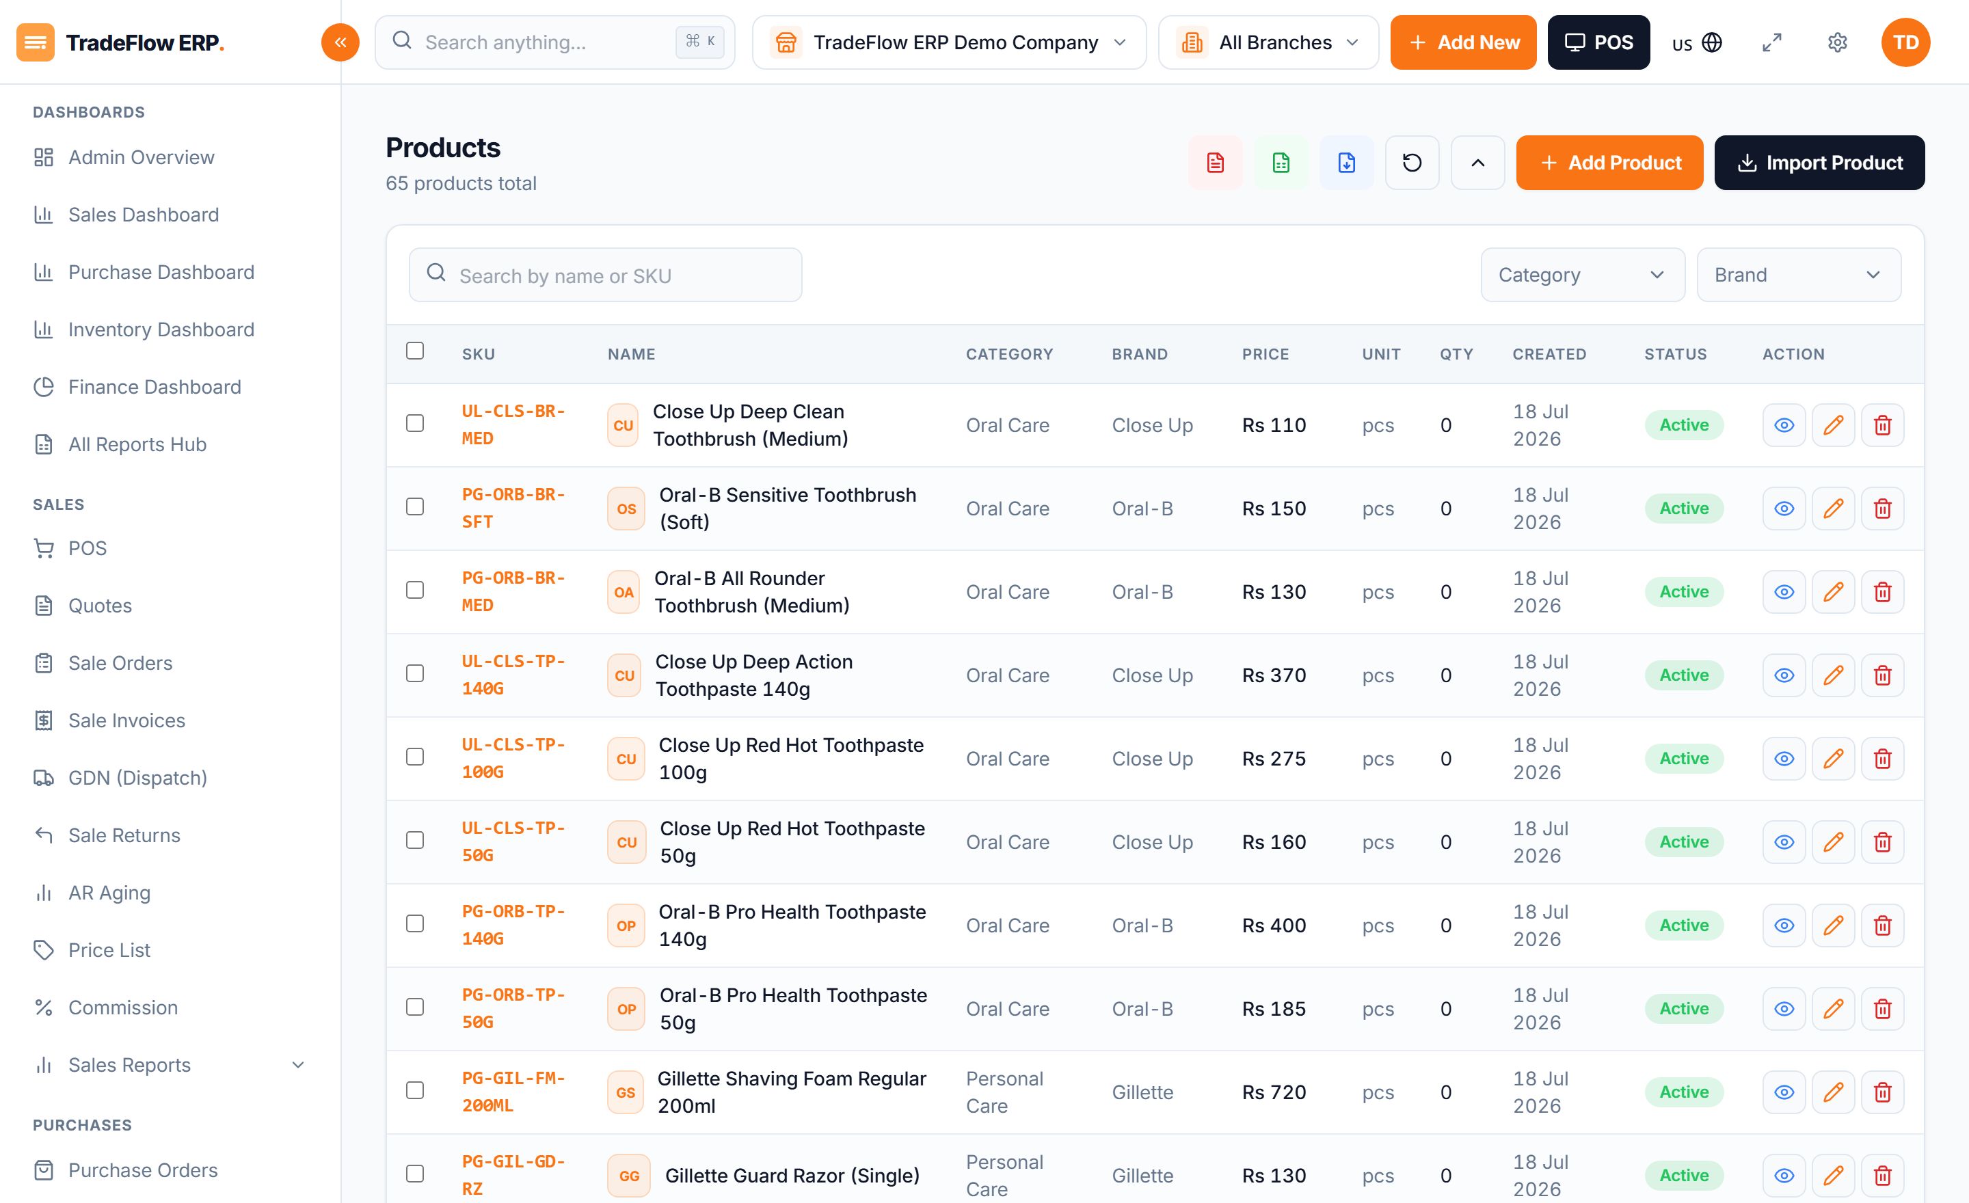The image size is (1969, 1203).
Task: Focus the Search anything global field
Action: pos(554,42)
